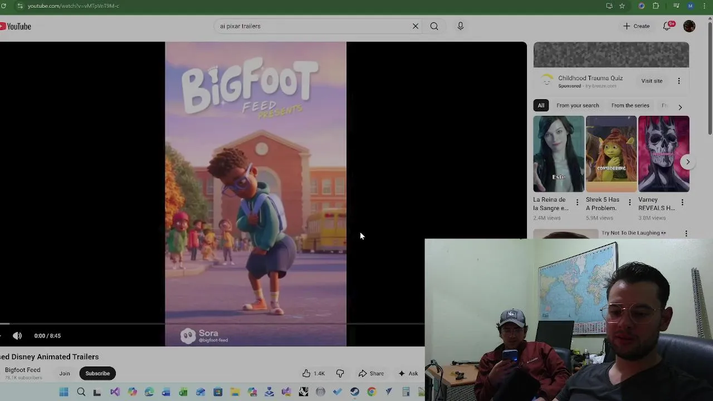Viewport: 713px width, 401px height.
Task: Bookmark this page with the star icon
Action: coord(622,6)
